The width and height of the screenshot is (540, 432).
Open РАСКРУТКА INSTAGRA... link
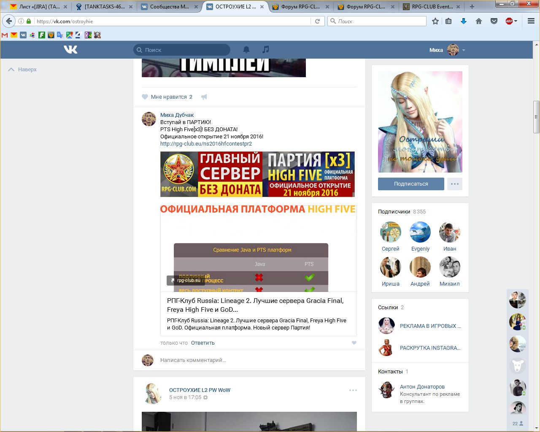pos(430,348)
